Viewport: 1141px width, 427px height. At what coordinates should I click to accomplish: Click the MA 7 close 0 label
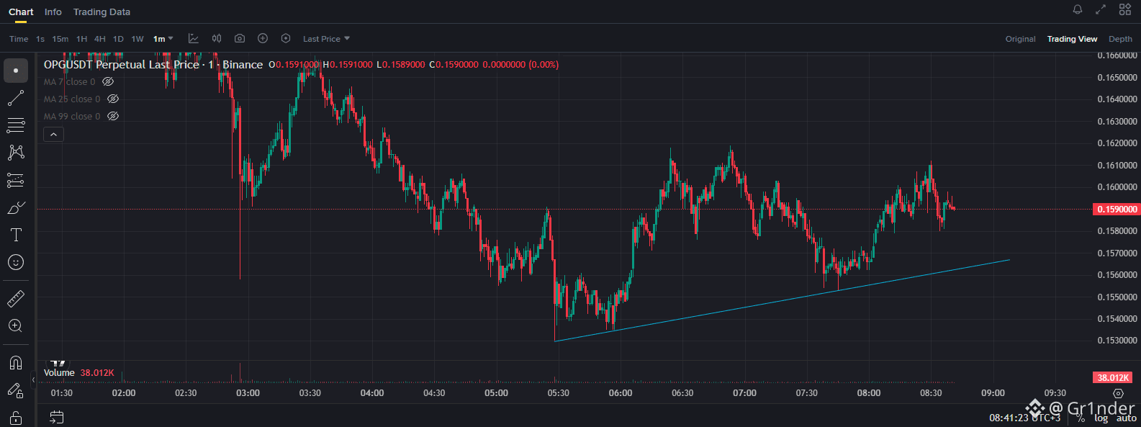69,82
